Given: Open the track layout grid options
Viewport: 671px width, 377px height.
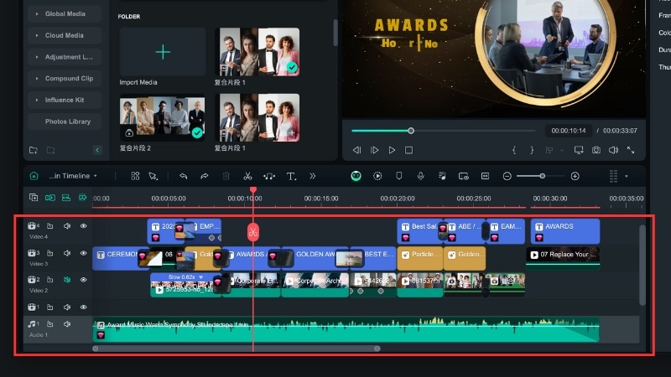Looking at the screenshot, I should (614, 176).
